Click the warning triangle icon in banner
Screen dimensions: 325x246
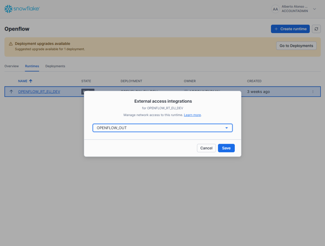coord(10,44)
